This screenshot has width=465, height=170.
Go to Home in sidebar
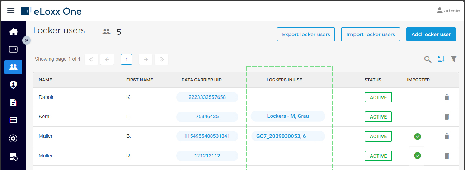(13, 32)
